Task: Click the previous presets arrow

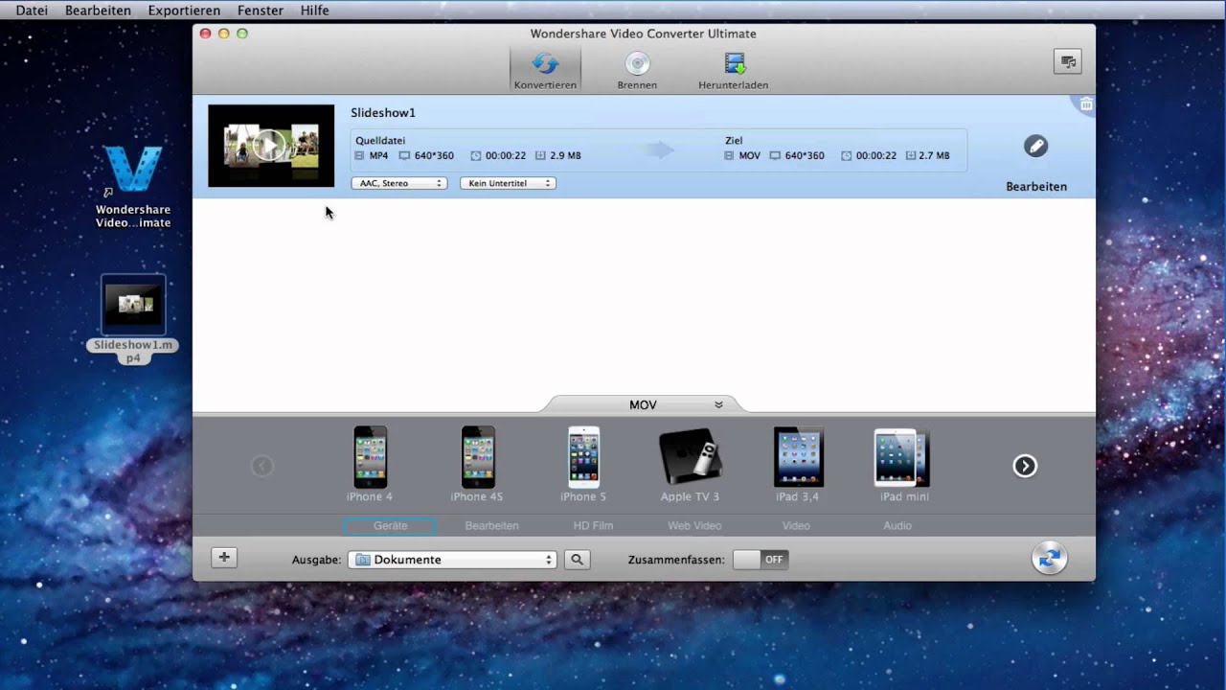Action: (262, 466)
